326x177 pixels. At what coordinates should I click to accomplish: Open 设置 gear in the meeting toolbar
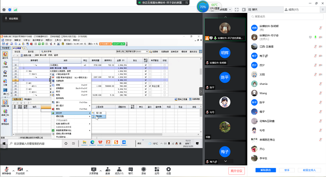tap(168, 171)
